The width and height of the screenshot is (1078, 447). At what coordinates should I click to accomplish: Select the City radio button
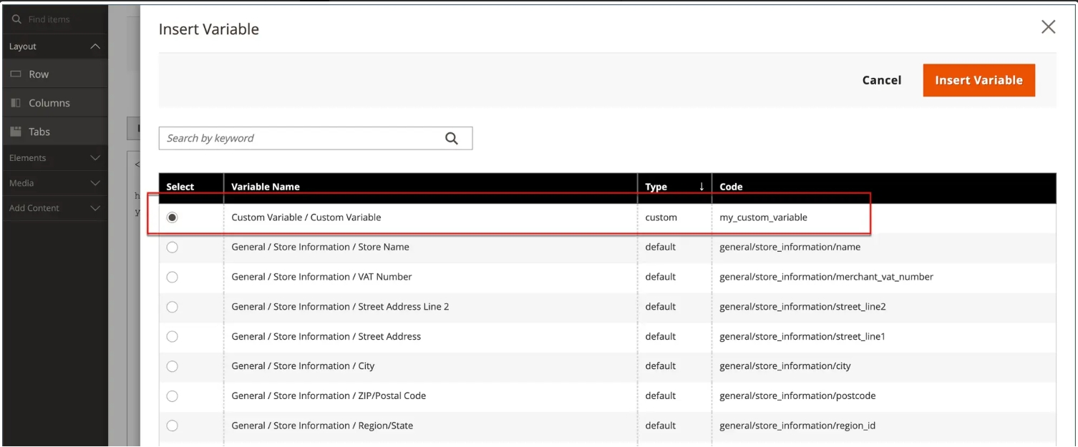point(172,366)
